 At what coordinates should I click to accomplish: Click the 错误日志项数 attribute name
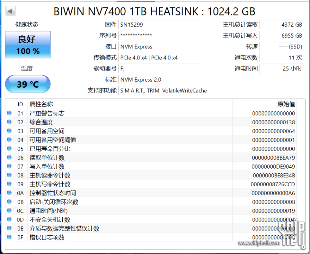point(47,237)
